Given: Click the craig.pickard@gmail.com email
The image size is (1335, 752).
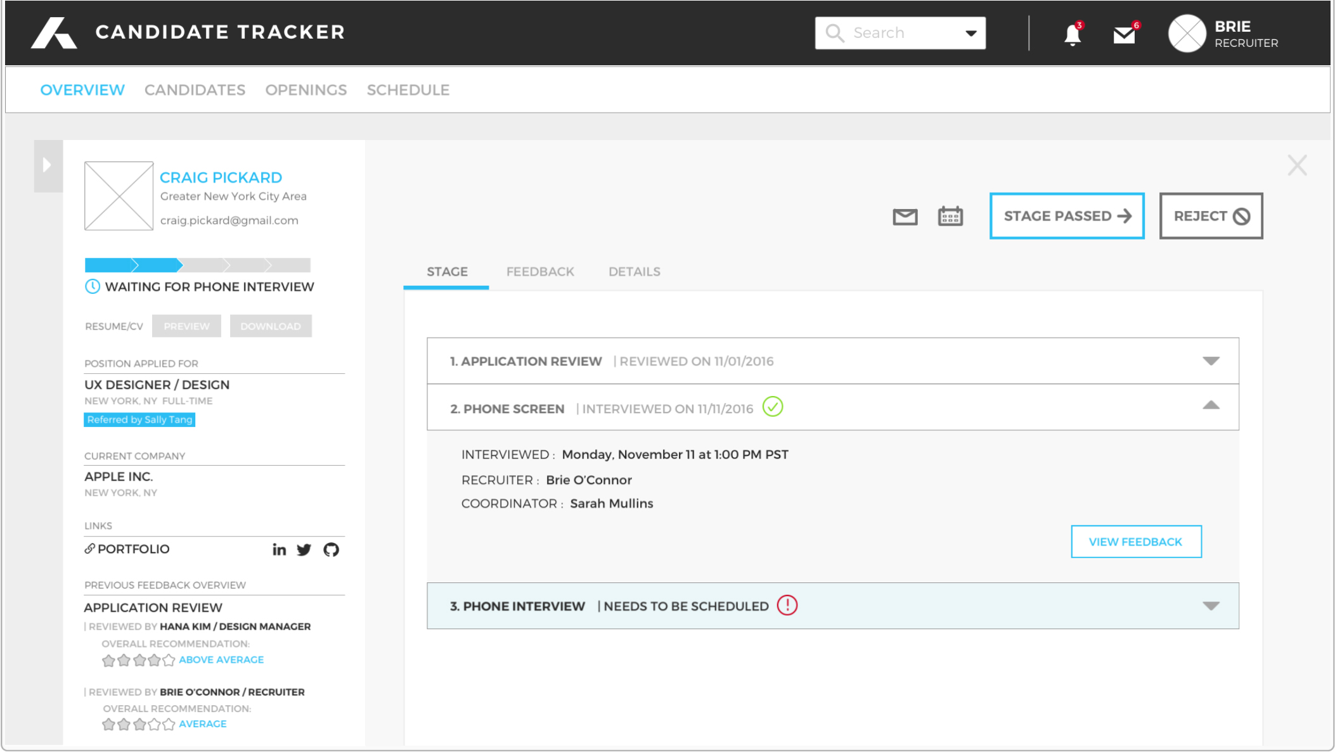Looking at the screenshot, I should click(229, 220).
